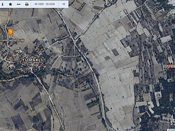Image resolution: width=175 pixels, height=131 pixels.
Task: Click the YUMAKLI village label
Action: pos(32,60)
